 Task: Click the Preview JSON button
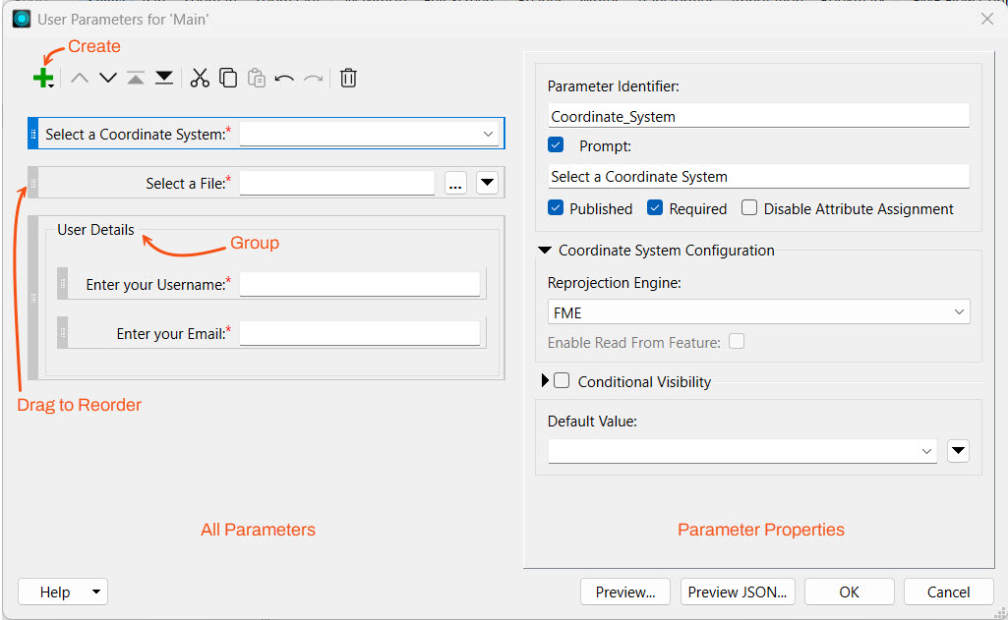point(738,592)
